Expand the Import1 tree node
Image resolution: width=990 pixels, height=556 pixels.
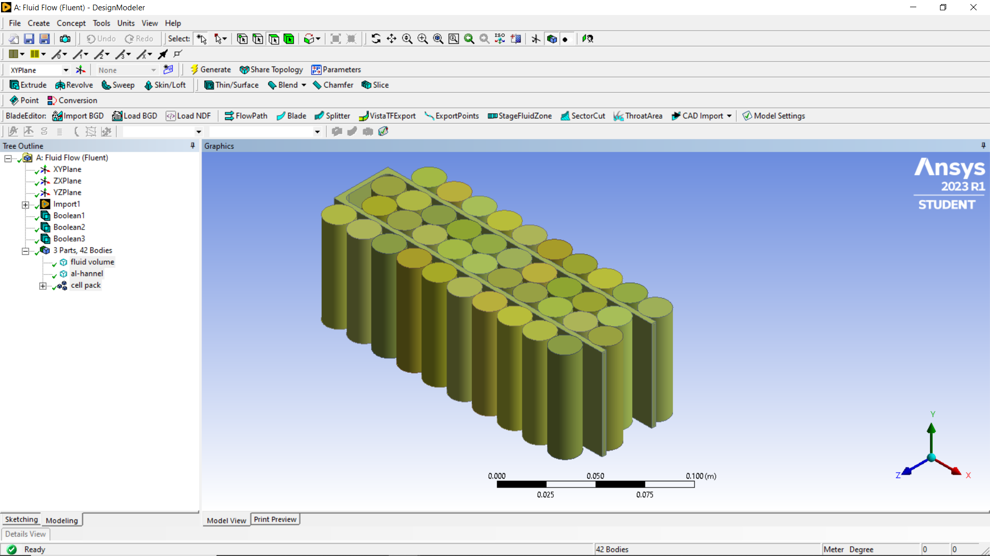[25, 204]
